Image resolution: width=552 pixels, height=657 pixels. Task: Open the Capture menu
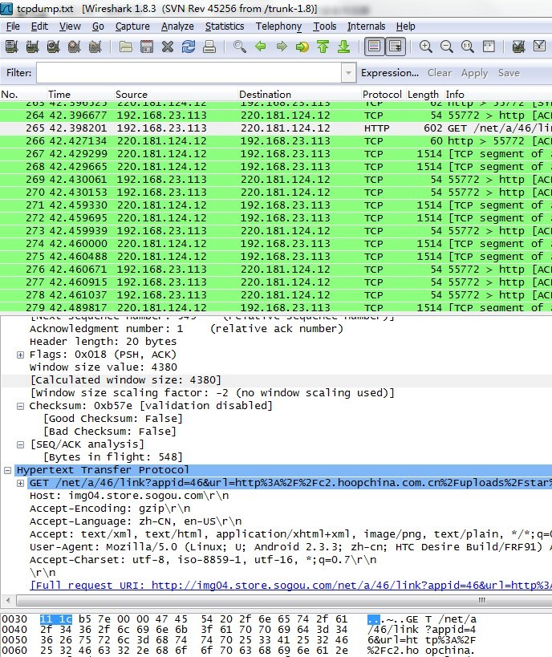pos(132,26)
